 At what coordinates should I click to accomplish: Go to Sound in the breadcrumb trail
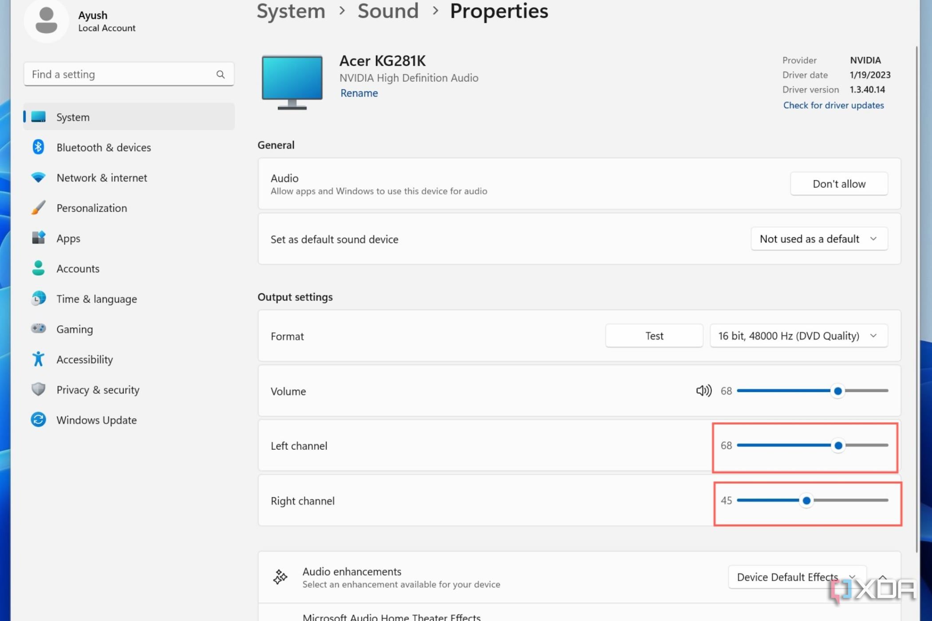(x=388, y=11)
